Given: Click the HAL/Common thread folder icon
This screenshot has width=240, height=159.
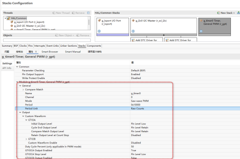Looking at the screenshot, I should click(9, 18).
